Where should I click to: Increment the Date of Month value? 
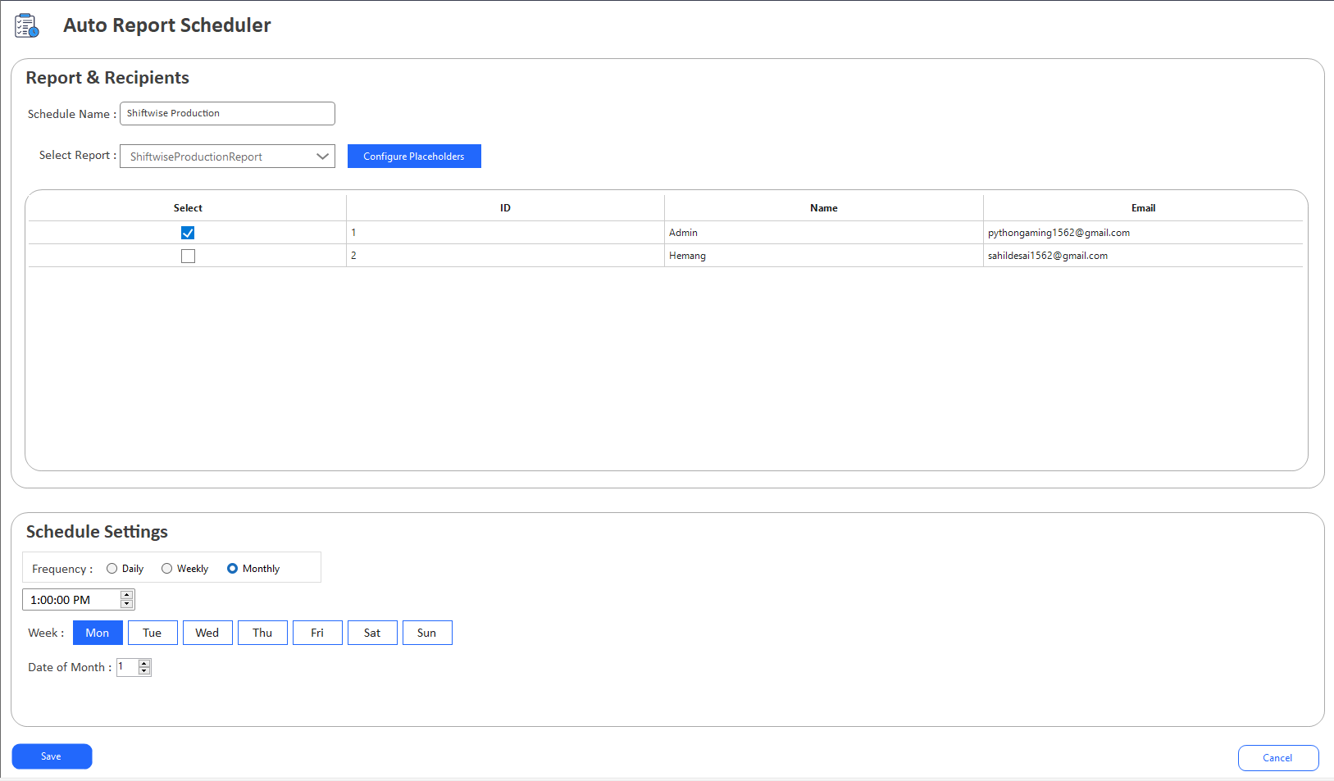[144, 663]
